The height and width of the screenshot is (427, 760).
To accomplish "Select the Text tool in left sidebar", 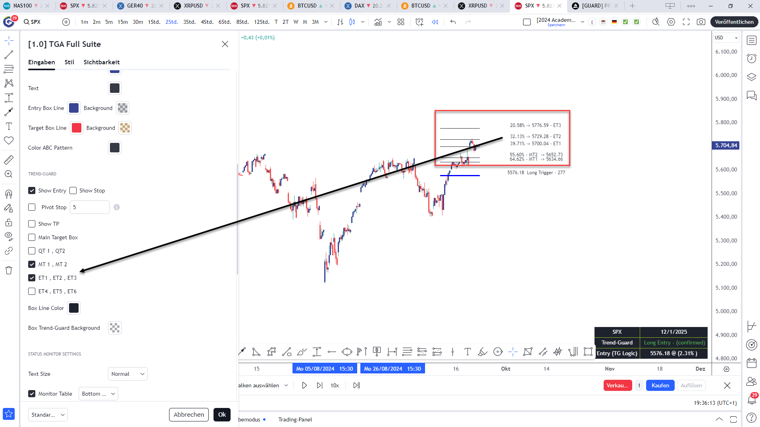I will point(9,126).
